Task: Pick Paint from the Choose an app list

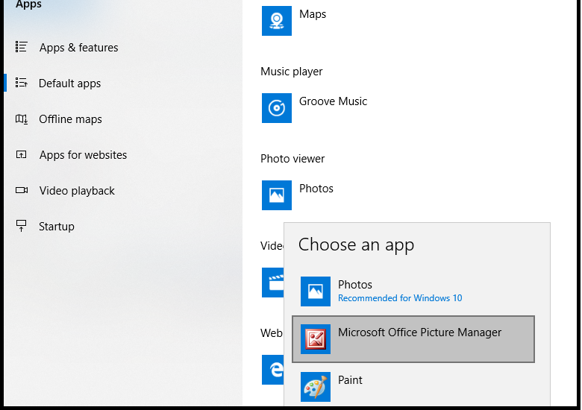Action: pyautogui.click(x=413, y=387)
